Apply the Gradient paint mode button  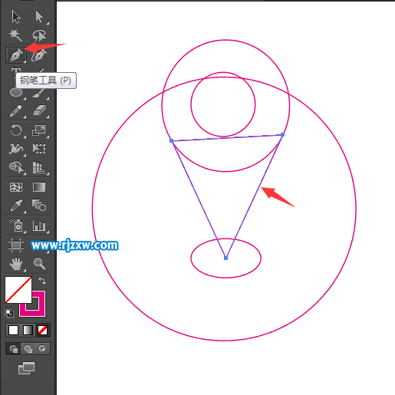(x=28, y=330)
